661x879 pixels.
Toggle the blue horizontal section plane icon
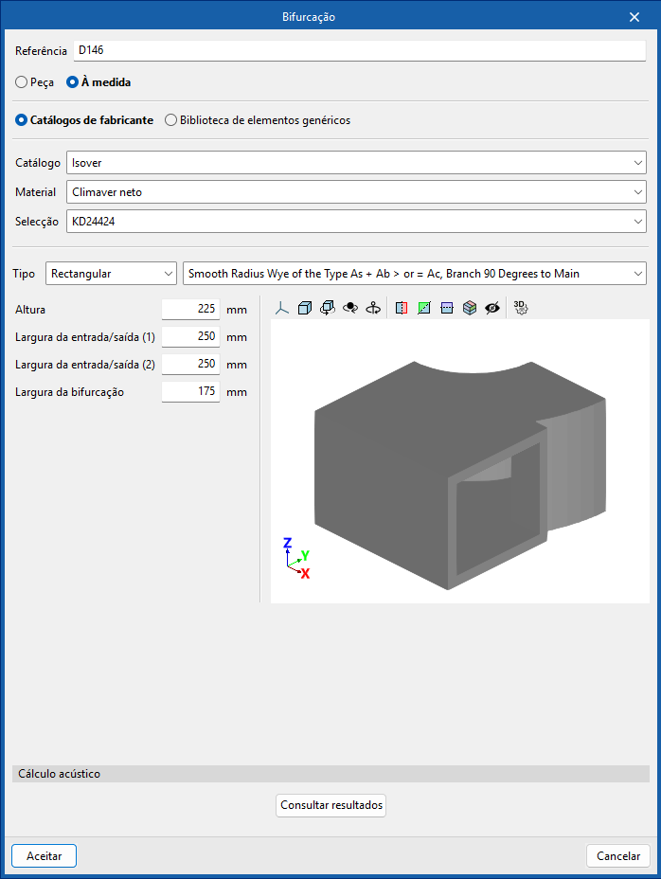447,308
